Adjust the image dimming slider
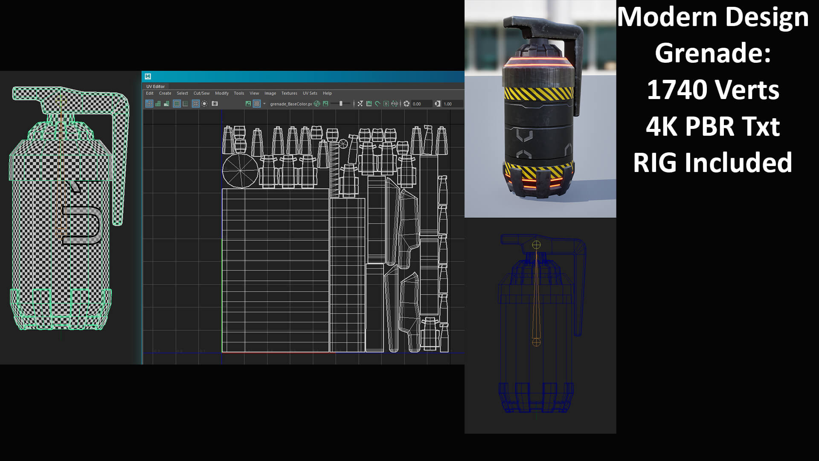This screenshot has width=819, height=461. click(341, 104)
